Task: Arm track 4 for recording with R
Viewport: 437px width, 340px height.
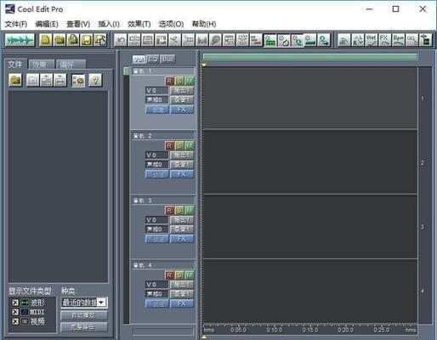Action: click(169, 275)
